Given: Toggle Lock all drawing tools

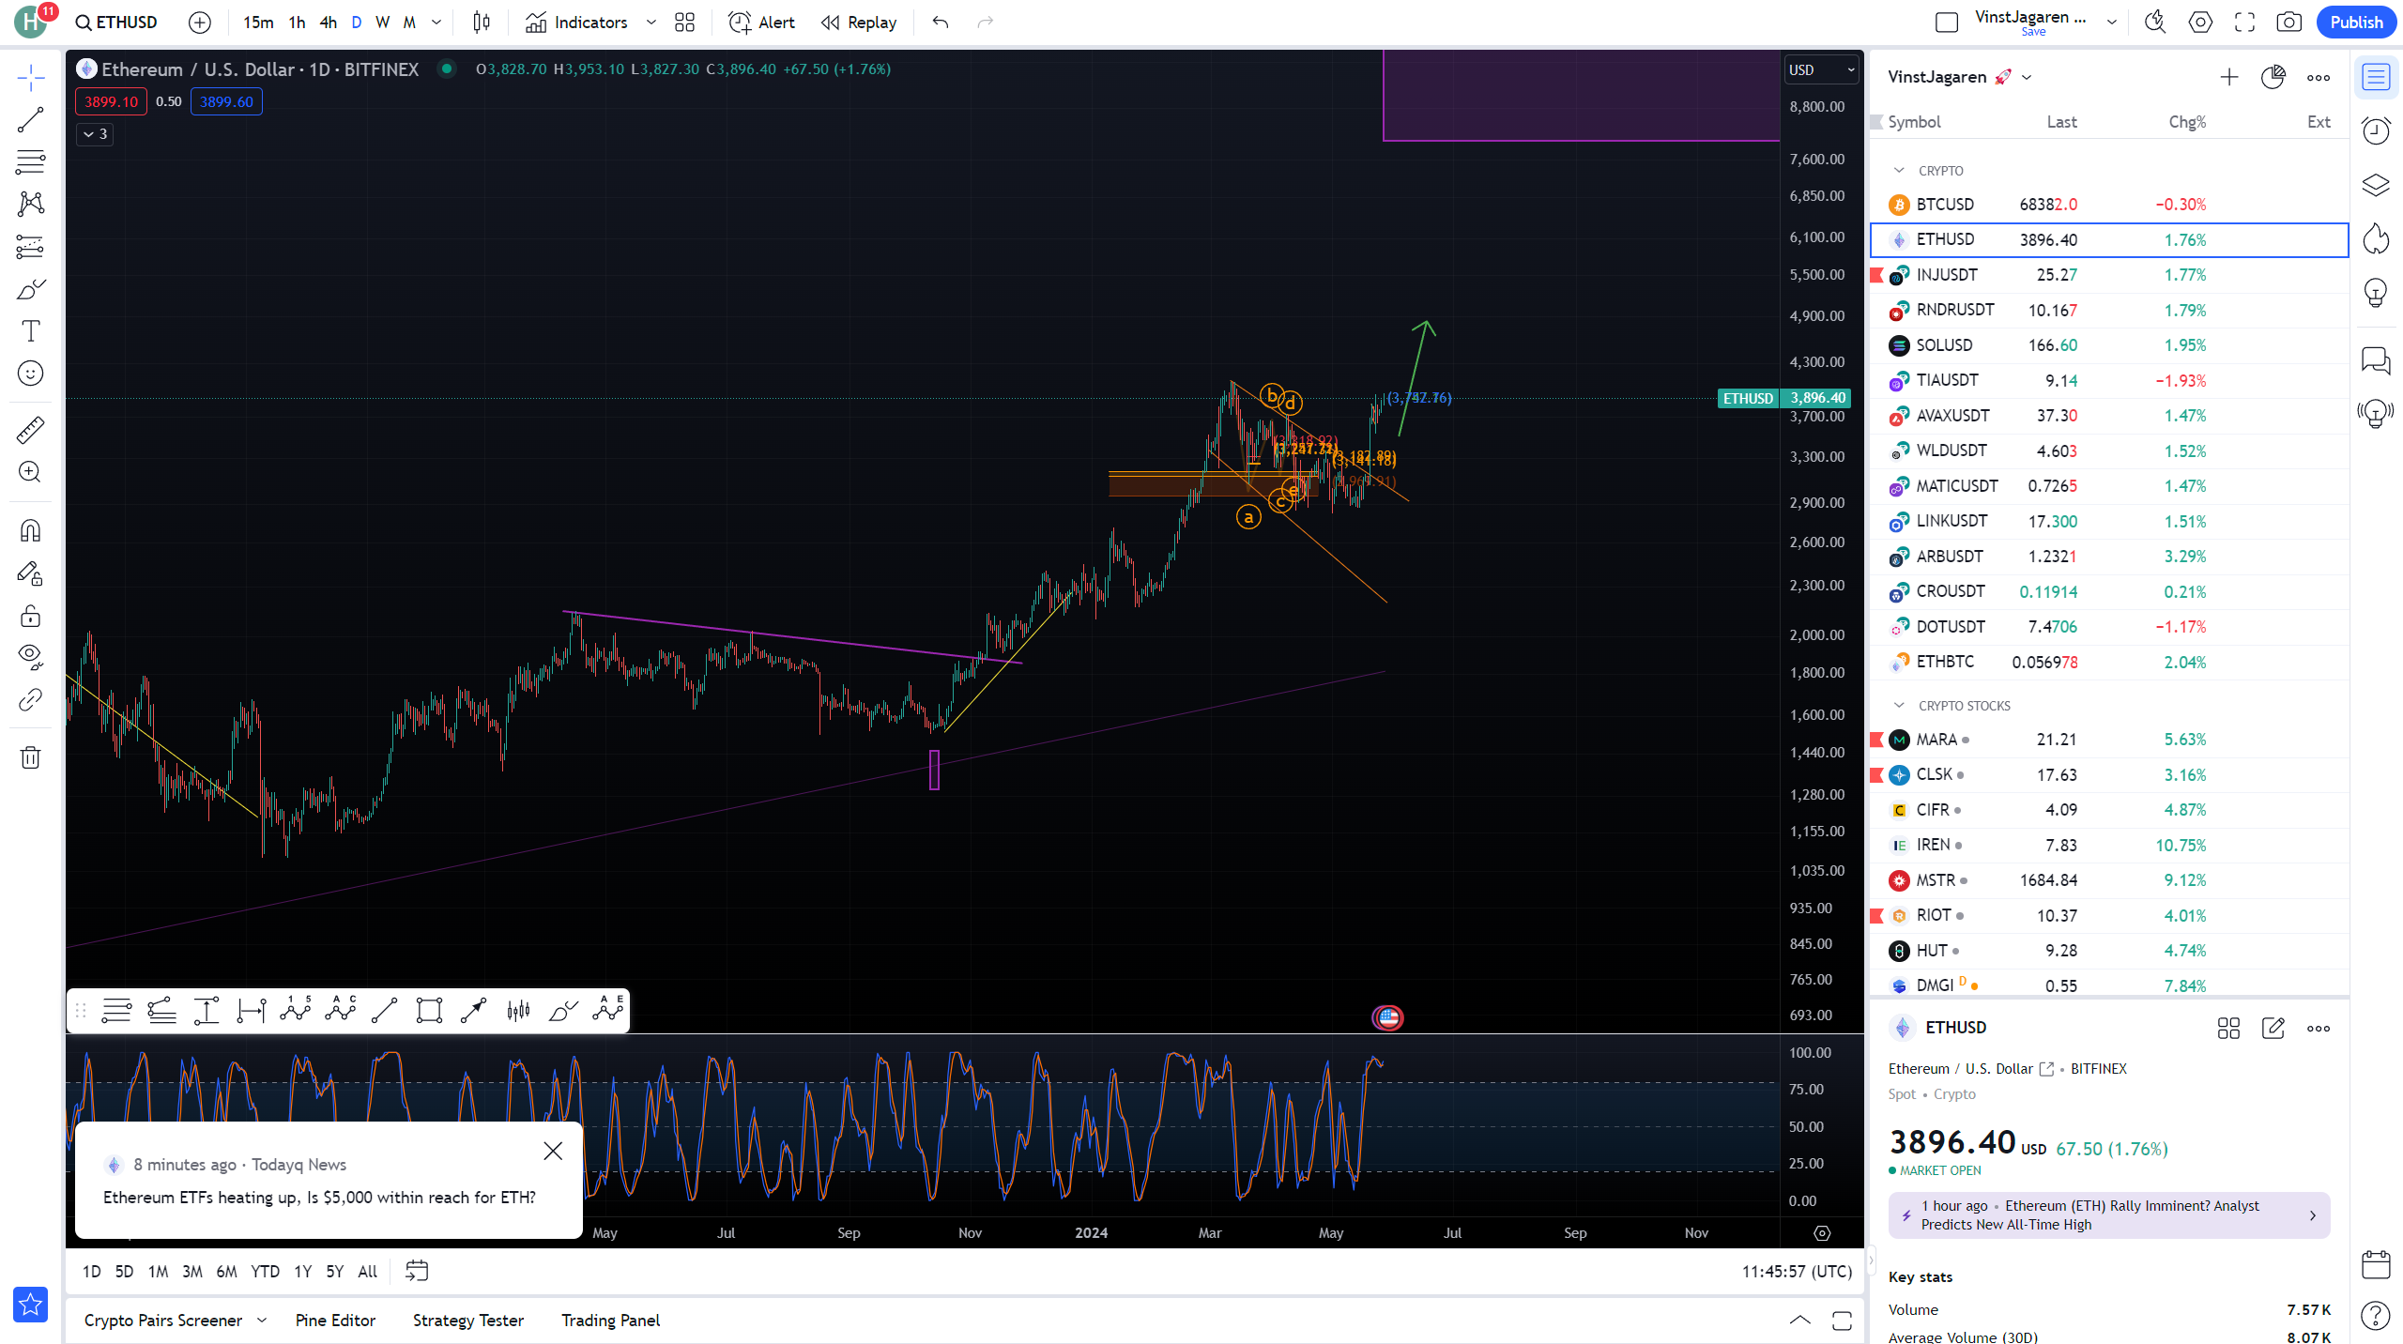Looking at the screenshot, I should [x=30, y=616].
